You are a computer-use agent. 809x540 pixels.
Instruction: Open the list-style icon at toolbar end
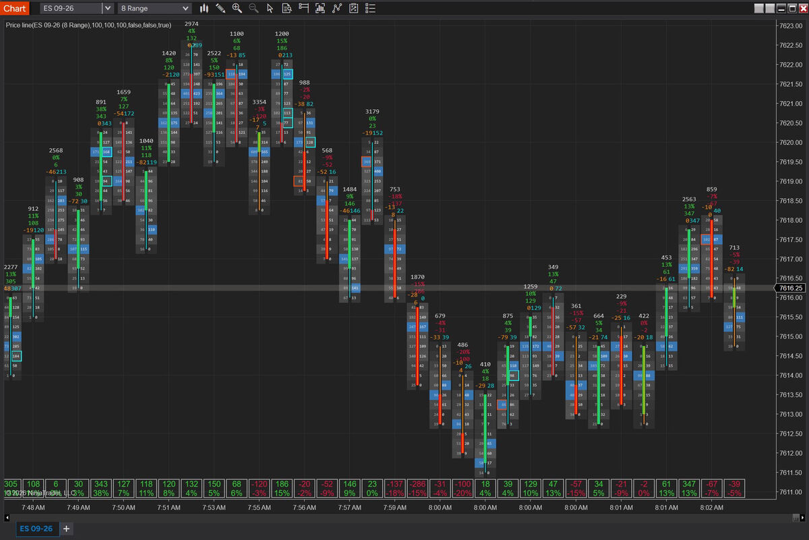(x=371, y=8)
